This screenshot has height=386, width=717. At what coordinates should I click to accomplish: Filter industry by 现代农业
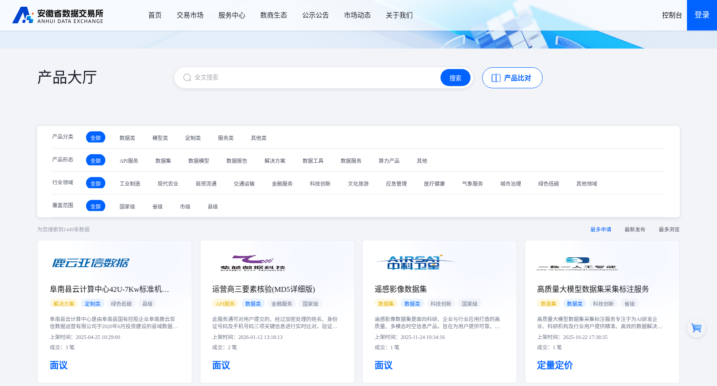click(168, 184)
